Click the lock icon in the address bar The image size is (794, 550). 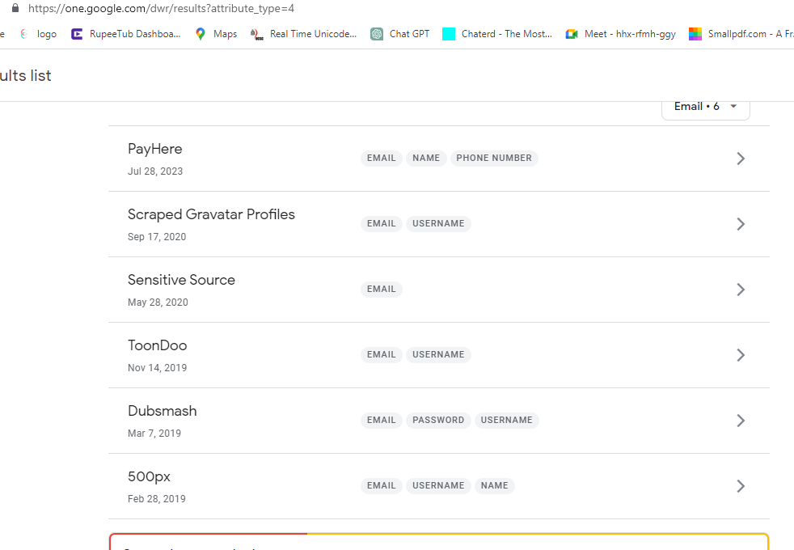(x=15, y=8)
